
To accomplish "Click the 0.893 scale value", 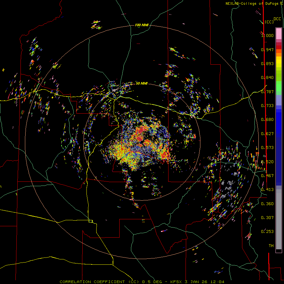I will tap(267, 63).
